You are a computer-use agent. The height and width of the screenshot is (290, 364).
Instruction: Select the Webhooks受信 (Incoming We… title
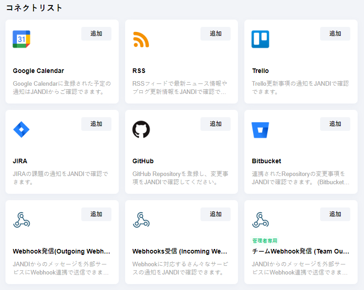pos(179,251)
